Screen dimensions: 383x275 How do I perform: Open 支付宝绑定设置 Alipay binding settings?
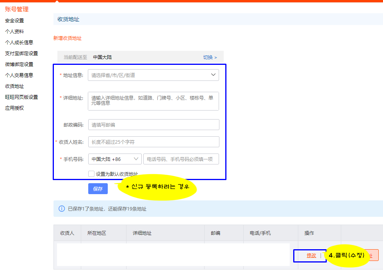[21, 53]
